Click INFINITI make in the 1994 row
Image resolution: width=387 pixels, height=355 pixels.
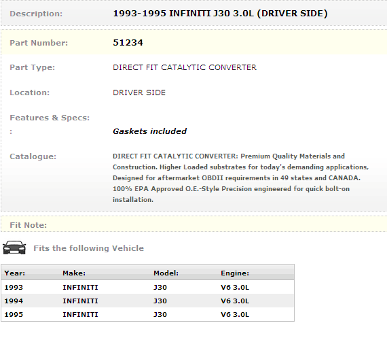pyautogui.click(x=80, y=301)
